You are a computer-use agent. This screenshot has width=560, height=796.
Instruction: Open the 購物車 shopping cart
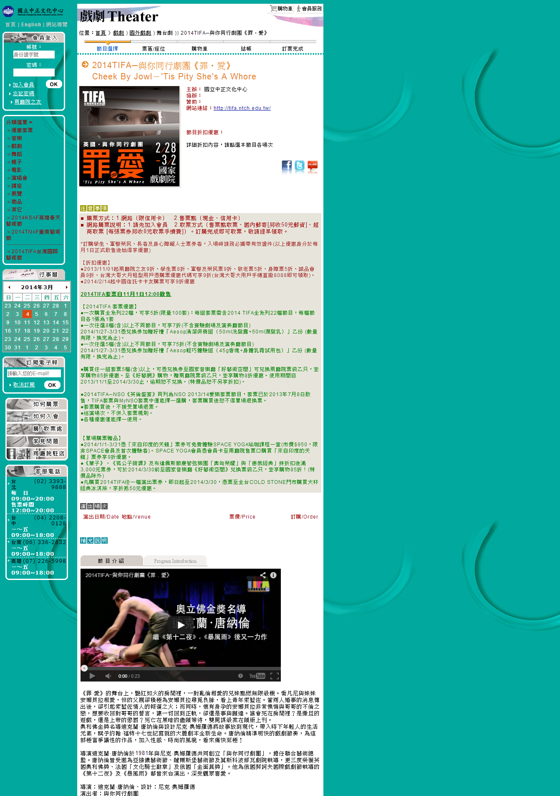pyautogui.click(x=282, y=9)
